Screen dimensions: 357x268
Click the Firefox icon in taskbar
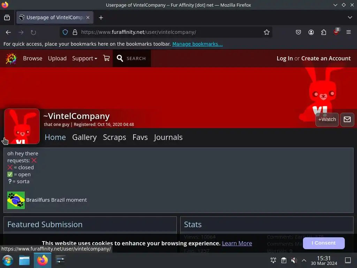[43, 260]
